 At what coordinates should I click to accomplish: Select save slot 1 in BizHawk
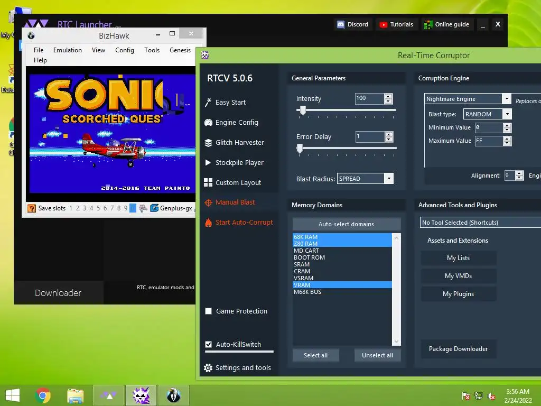(x=71, y=208)
